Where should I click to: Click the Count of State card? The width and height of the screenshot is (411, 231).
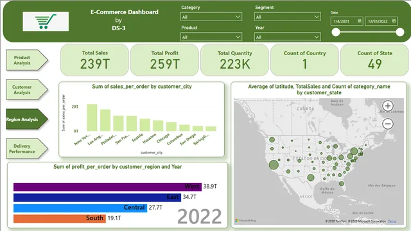(374, 60)
